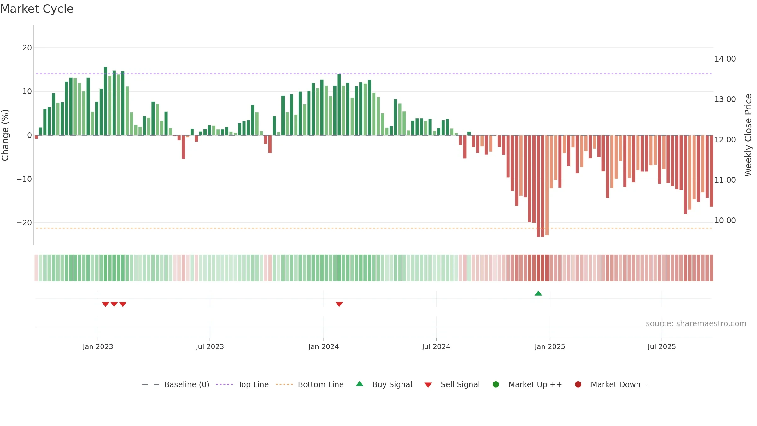Click the Change (%) axis title

[x=5, y=135]
